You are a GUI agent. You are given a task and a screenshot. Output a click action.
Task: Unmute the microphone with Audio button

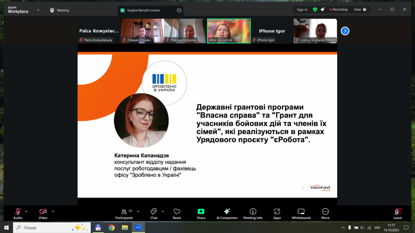click(x=18, y=214)
